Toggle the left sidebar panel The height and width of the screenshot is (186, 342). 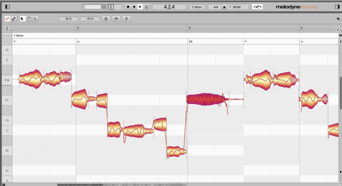click(7, 7)
